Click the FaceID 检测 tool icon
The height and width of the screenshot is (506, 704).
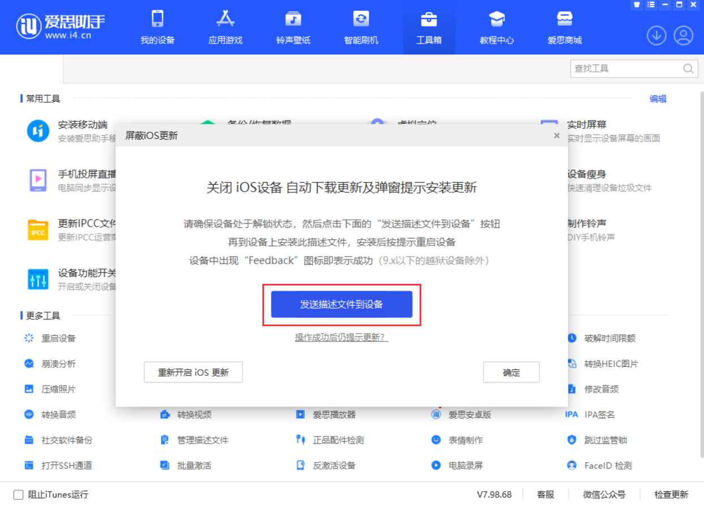572,465
